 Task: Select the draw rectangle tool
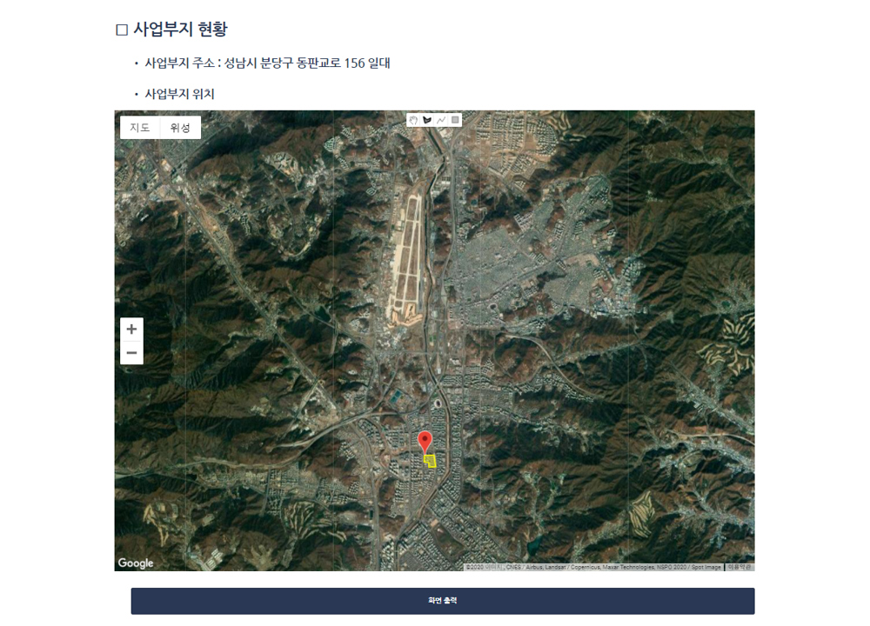point(455,120)
